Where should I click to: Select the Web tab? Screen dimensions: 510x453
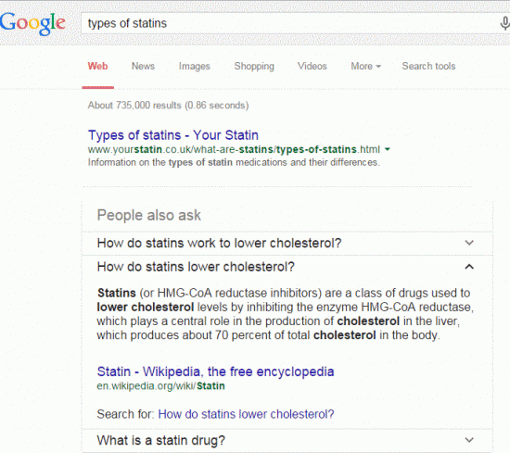[97, 67]
